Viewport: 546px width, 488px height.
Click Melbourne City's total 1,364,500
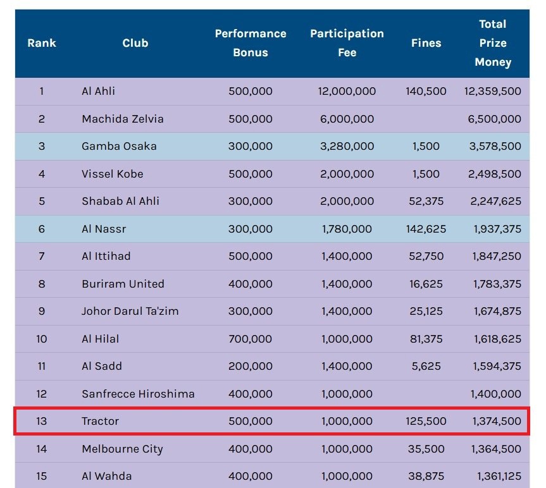[x=496, y=449]
